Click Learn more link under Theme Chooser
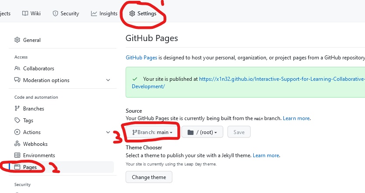Screen dimensions: 365x193 point(266,155)
